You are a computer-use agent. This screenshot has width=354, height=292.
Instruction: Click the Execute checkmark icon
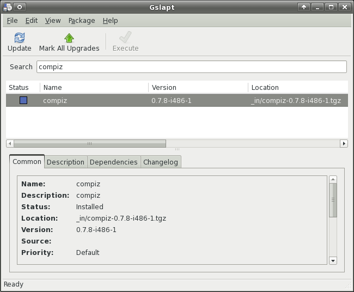pos(125,37)
